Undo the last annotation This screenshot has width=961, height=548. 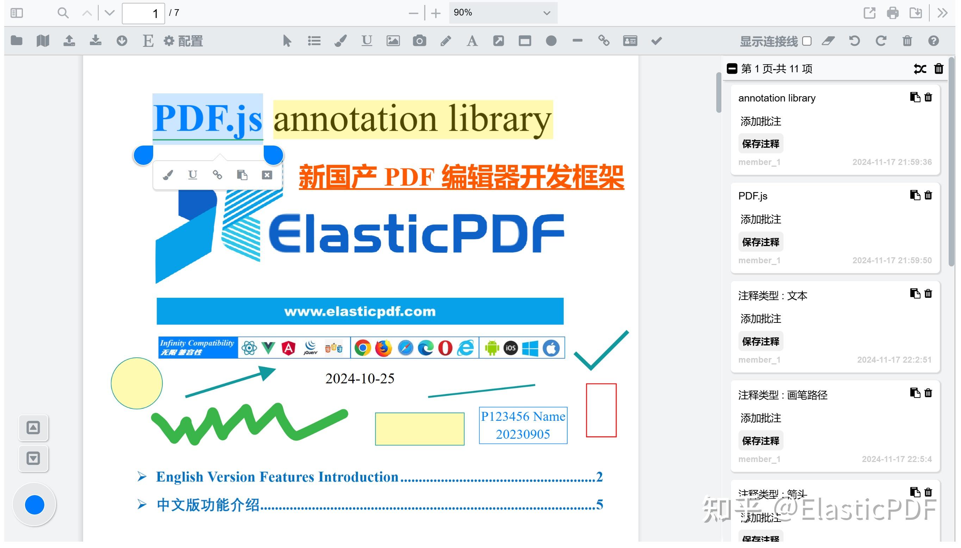coord(854,41)
